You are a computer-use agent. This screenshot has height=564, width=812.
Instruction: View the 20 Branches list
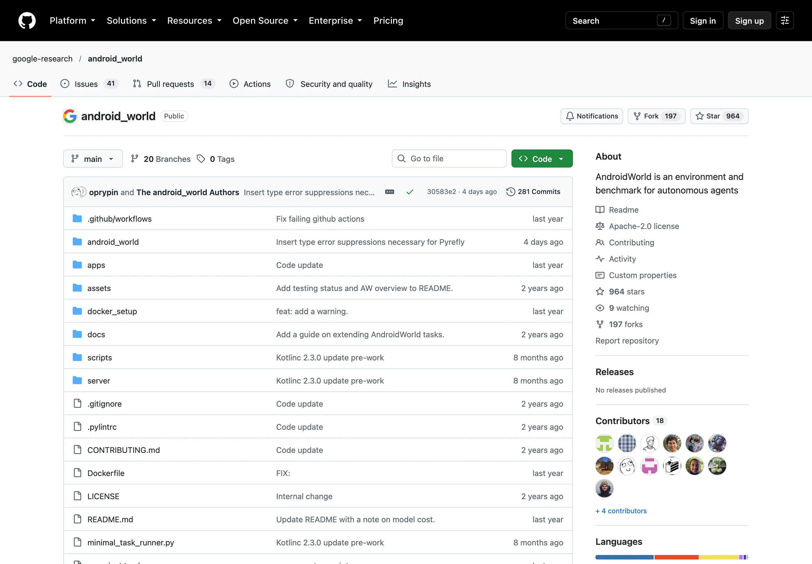161,159
